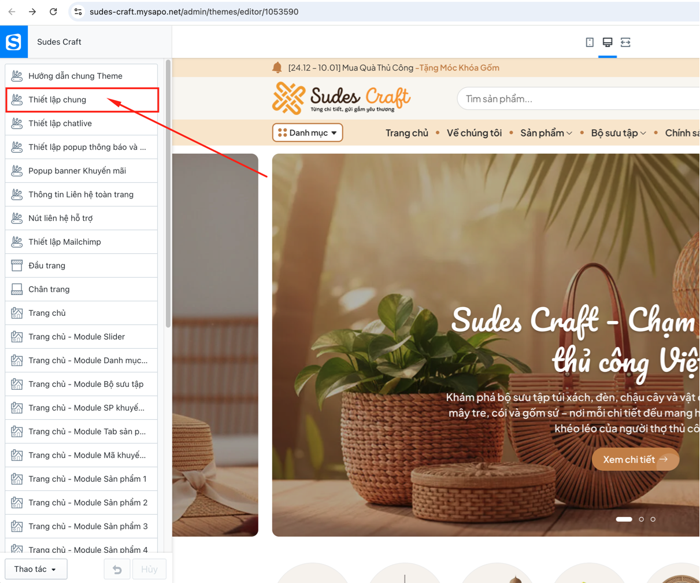The image size is (700, 583).
Task: Click icon beside Module Sản phẩm 1
Action: coord(17,479)
